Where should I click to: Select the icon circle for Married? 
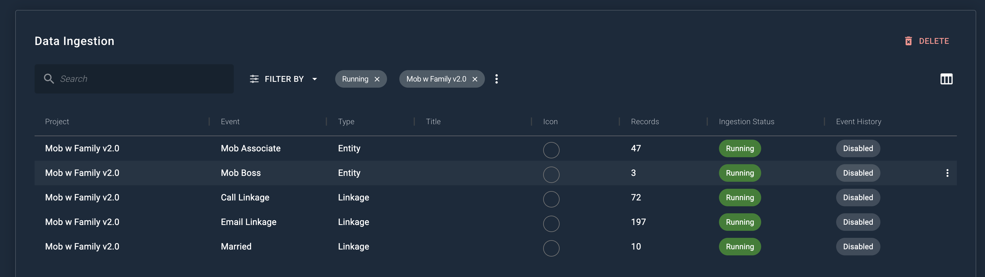[551, 248]
